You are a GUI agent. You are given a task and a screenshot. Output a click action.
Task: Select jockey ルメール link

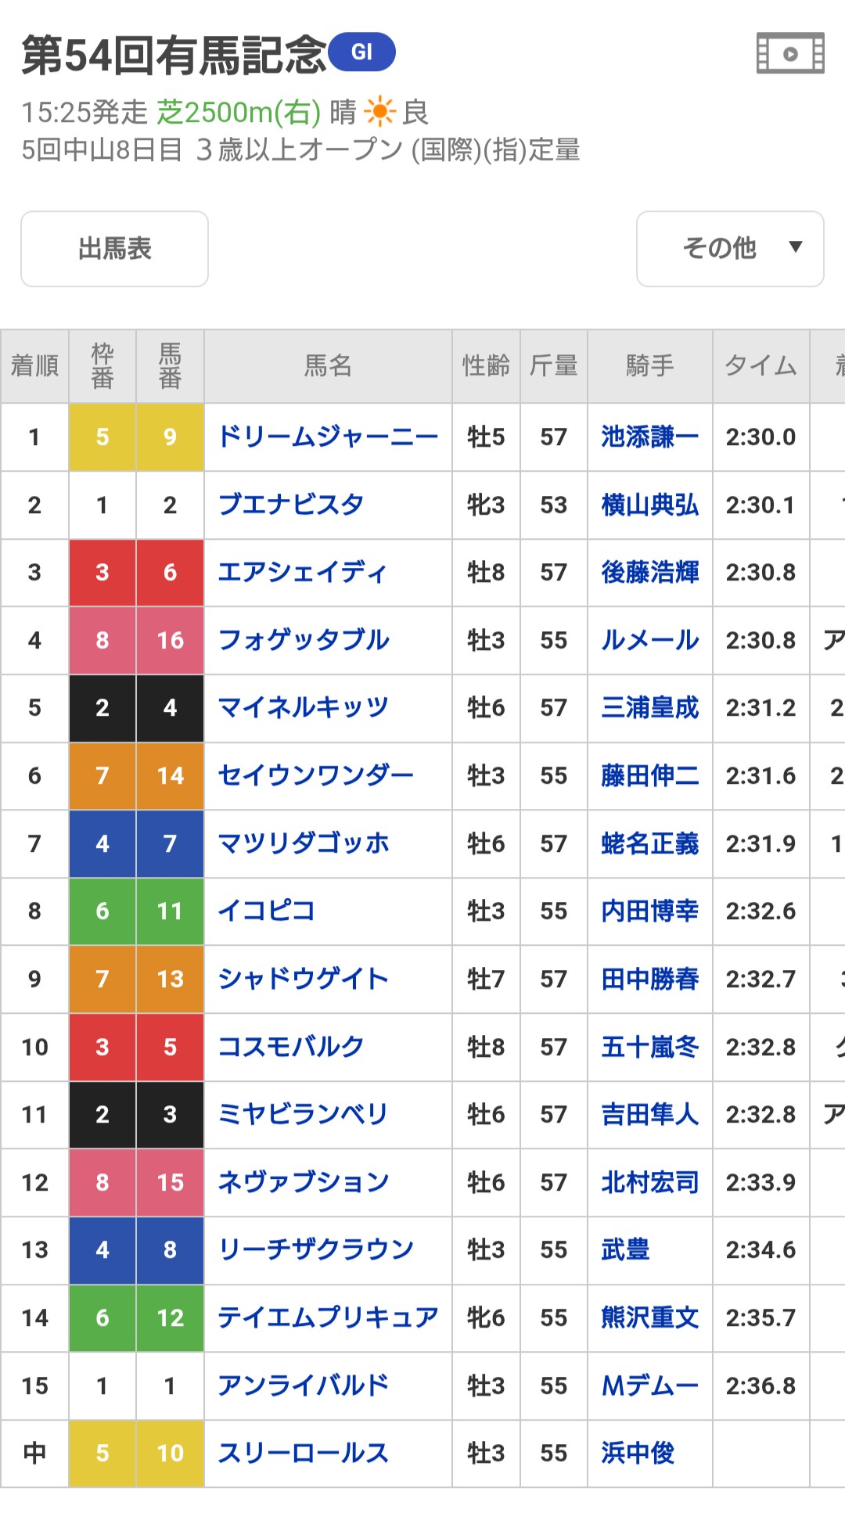(649, 640)
